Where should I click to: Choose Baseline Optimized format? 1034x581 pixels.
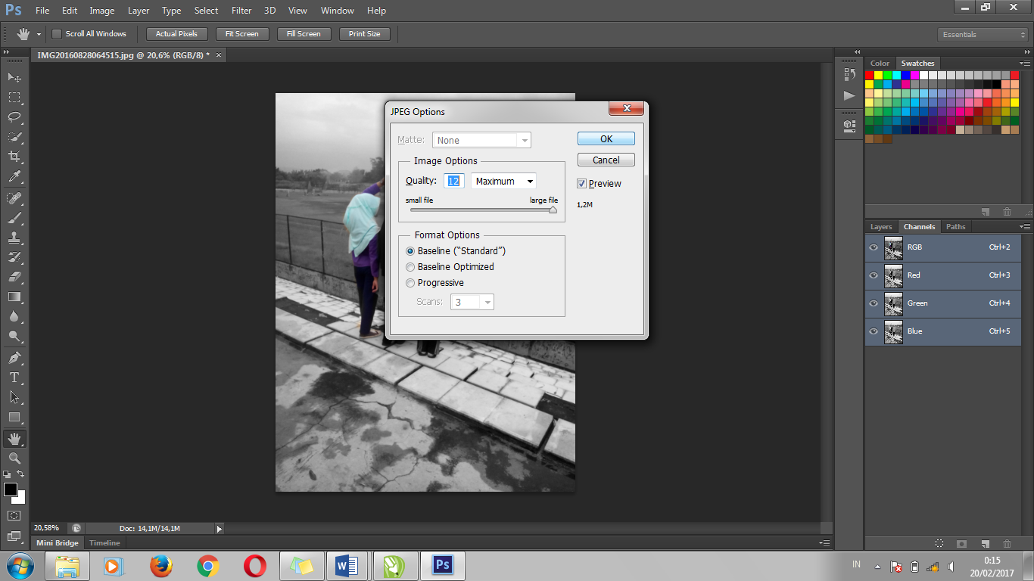(x=410, y=266)
